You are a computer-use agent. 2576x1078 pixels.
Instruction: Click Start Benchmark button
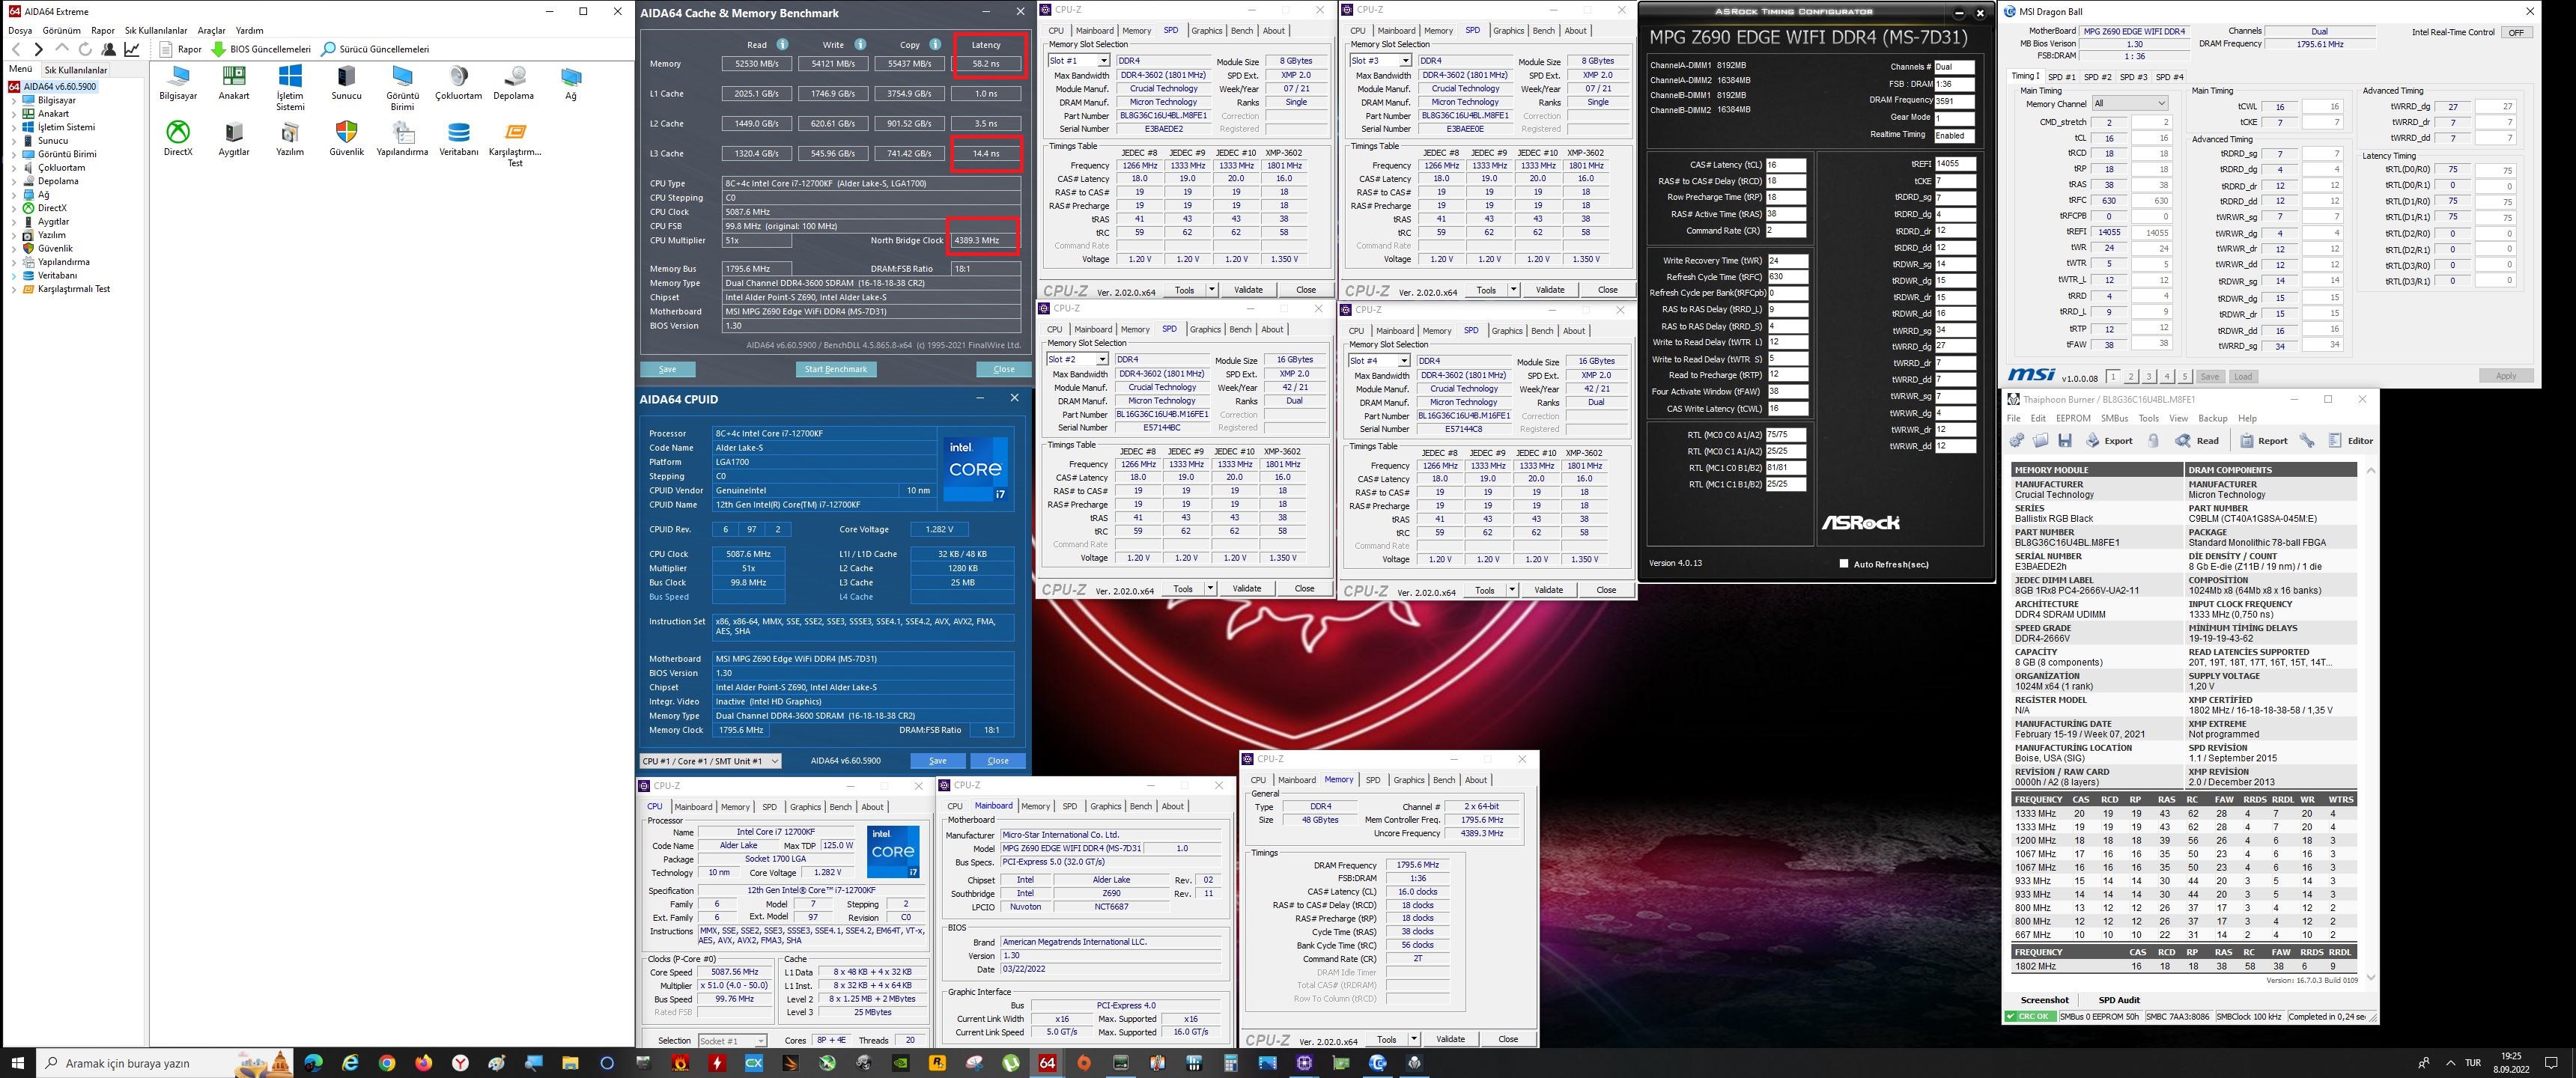[x=836, y=369]
